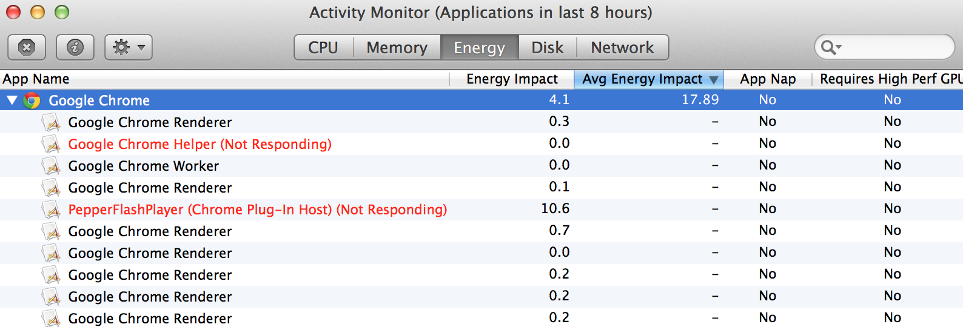Click the Quit Process toolbar icon
Screen dimensions: 963x327
(27, 47)
